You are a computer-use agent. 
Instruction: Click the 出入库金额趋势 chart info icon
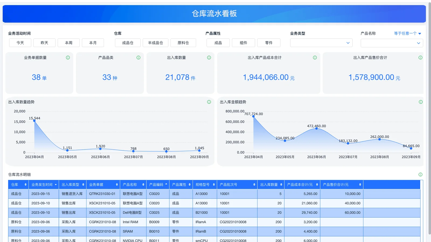coord(420,102)
